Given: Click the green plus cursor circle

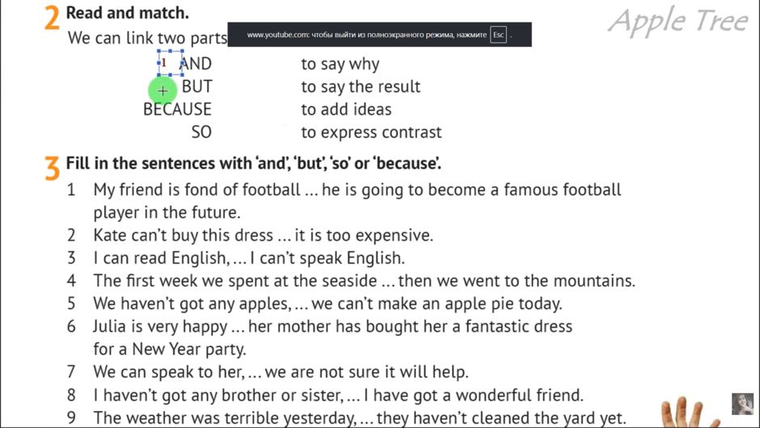Looking at the screenshot, I should [163, 91].
